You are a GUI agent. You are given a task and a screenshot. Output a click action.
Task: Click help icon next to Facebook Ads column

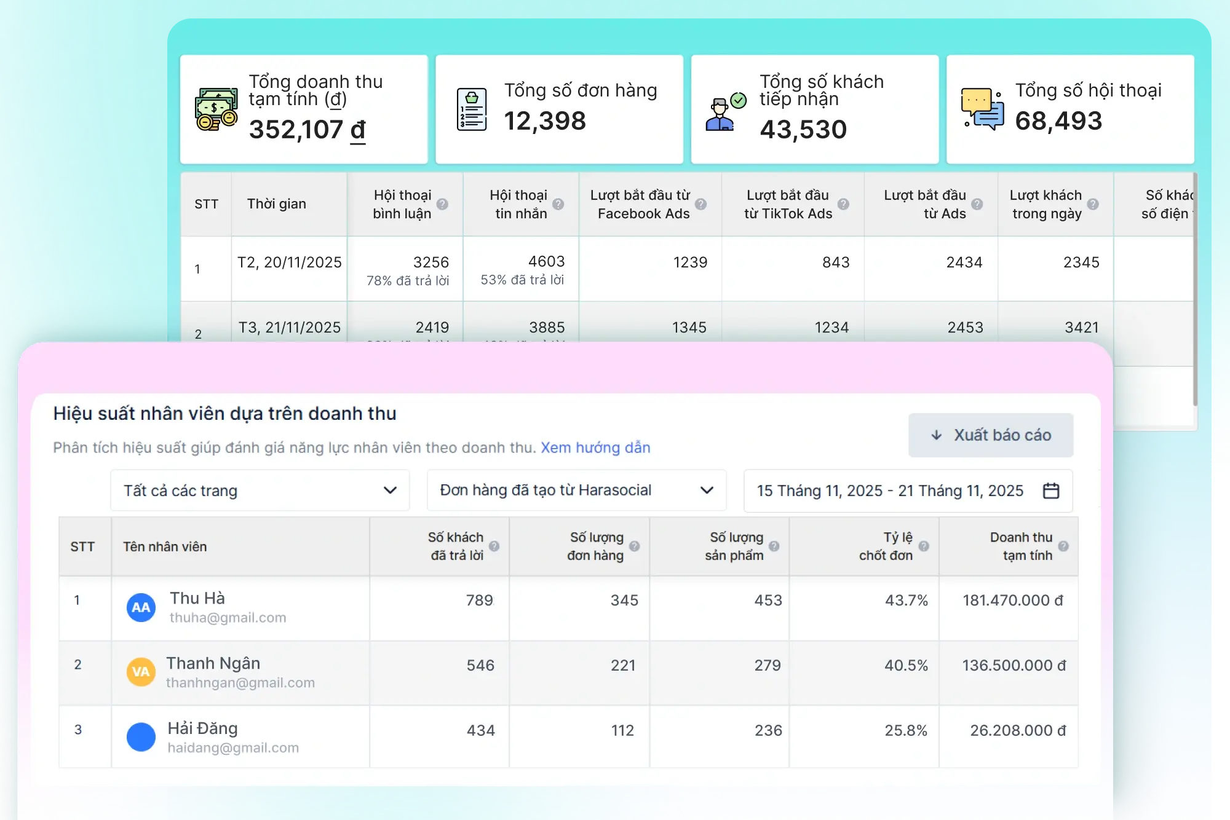(x=700, y=204)
